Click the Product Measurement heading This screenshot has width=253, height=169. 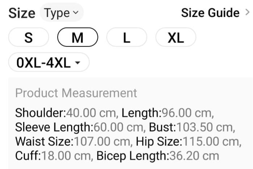76,93
